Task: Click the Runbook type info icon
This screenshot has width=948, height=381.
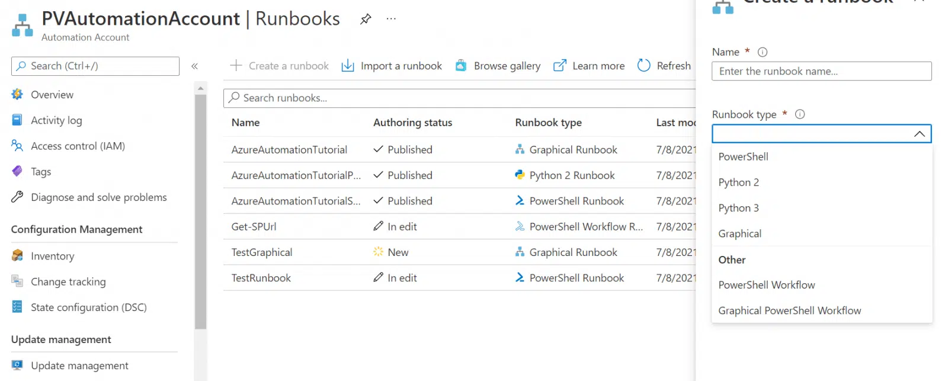Action: 800,114
